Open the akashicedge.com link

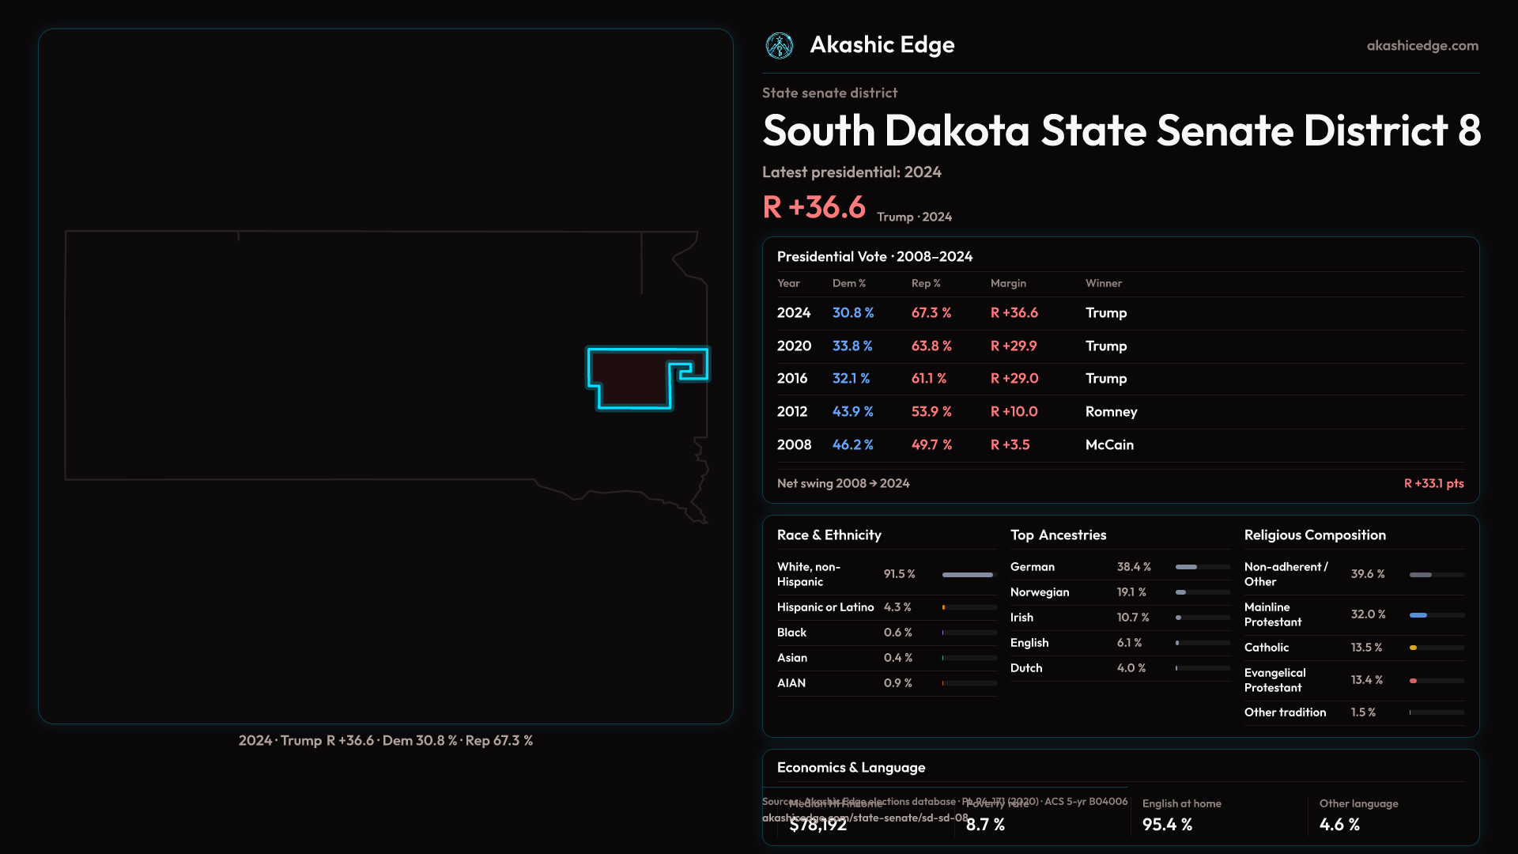(1422, 46)
